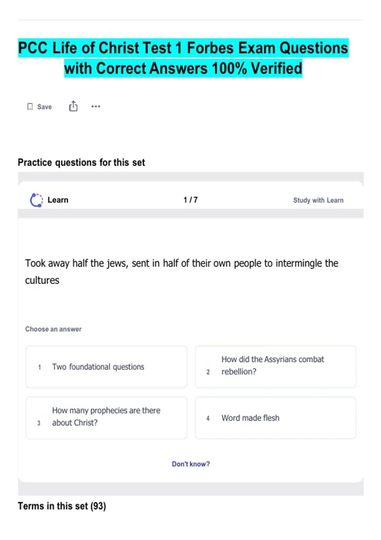Screen dimensions: 381x540
Task: Click the Save bookmark icon
Action: point(30,107)
